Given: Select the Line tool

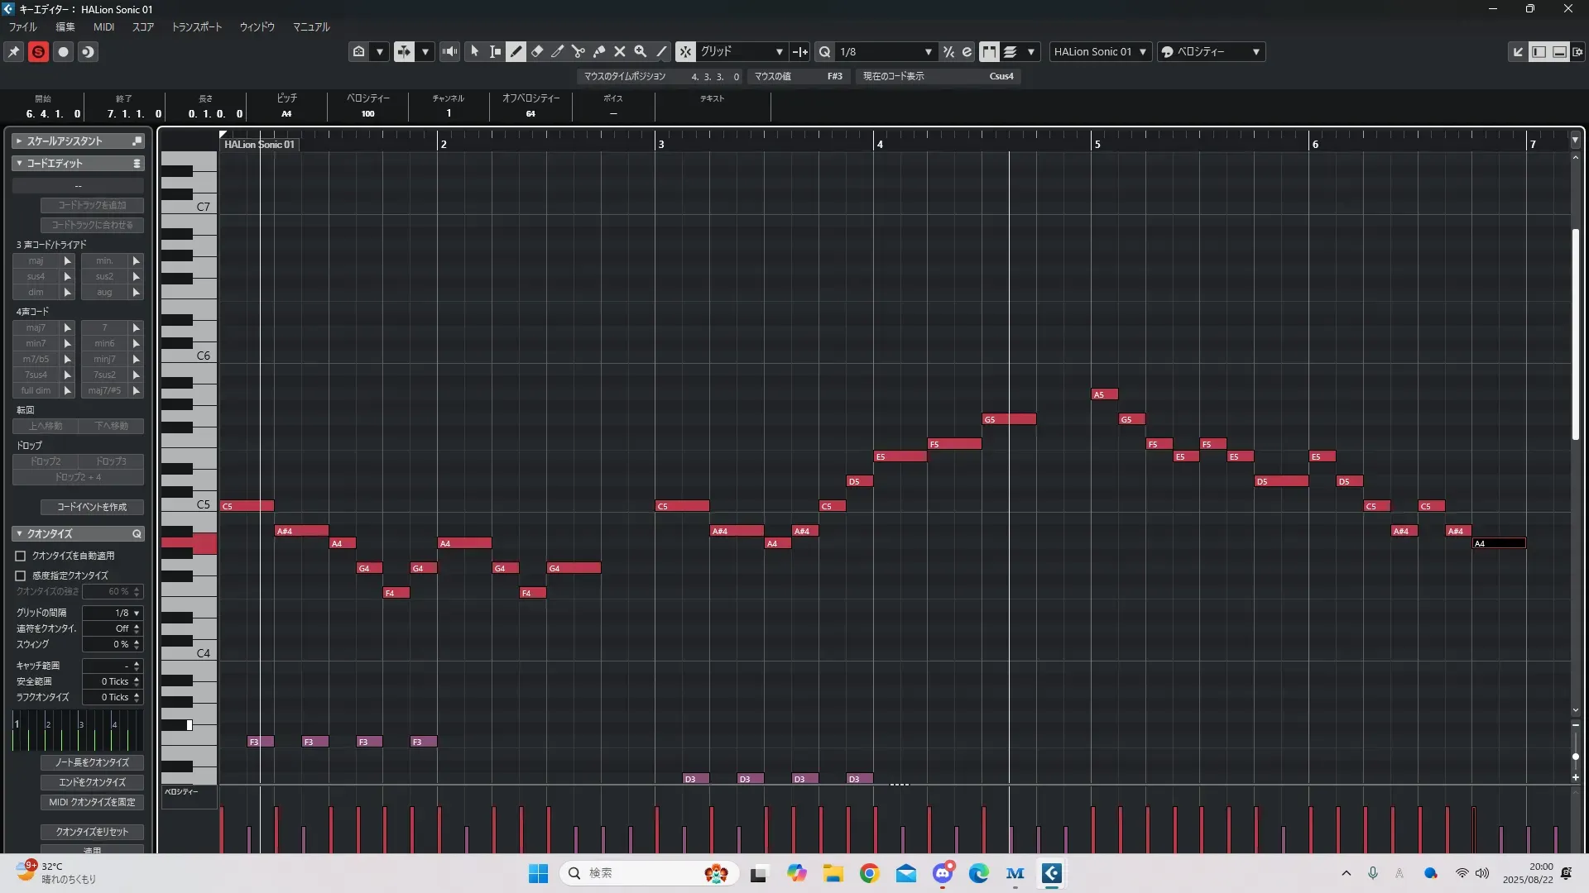Looking at the screenshot, I should click(662, 51).
